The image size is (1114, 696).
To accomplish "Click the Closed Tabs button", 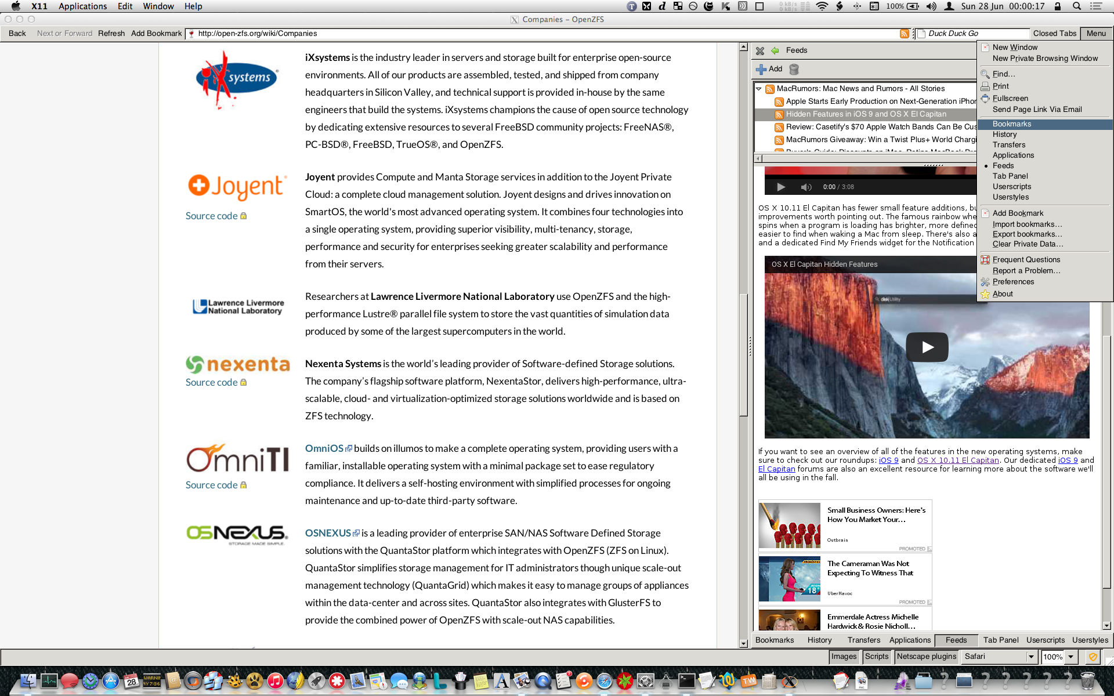I will pyautogui.click(x=1054, y=34).
